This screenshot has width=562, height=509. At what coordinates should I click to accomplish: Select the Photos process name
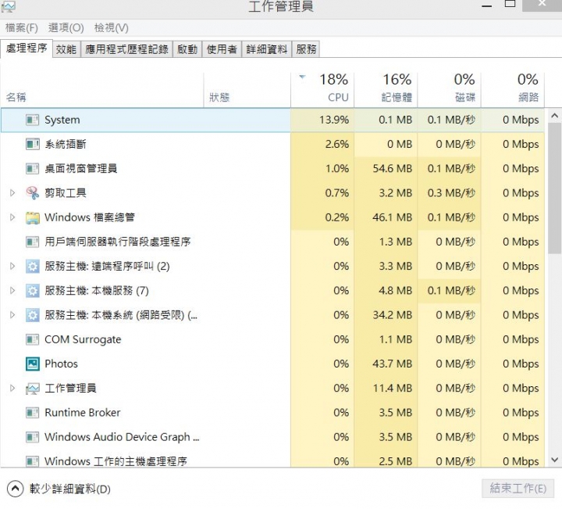(61, 364)
